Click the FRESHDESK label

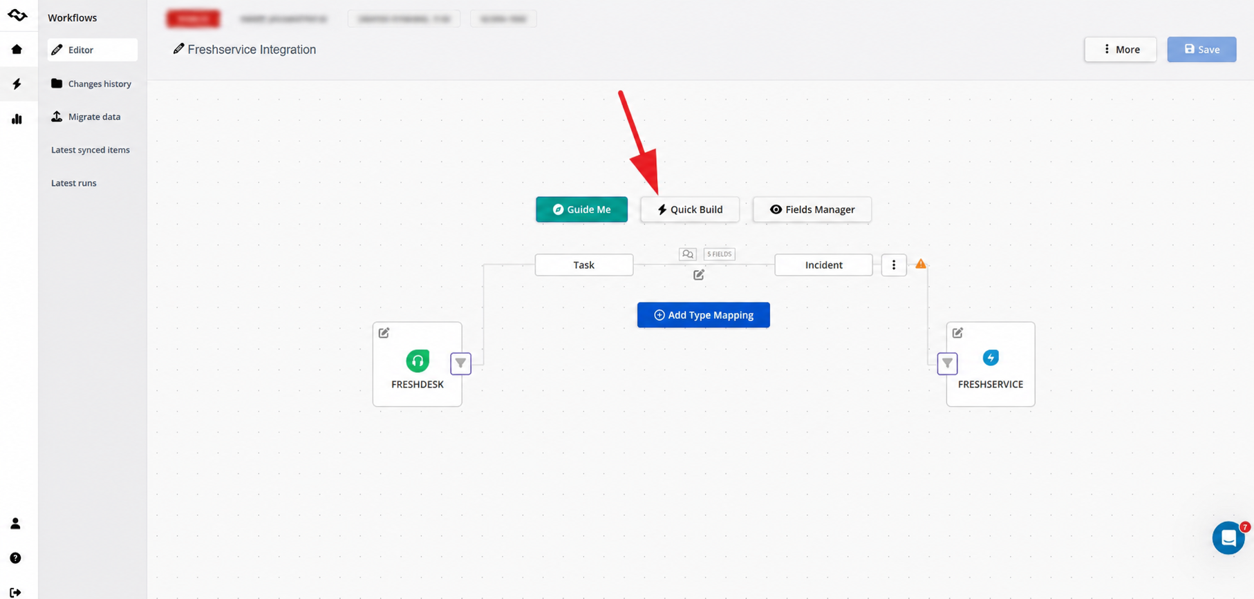pos(418,385)
